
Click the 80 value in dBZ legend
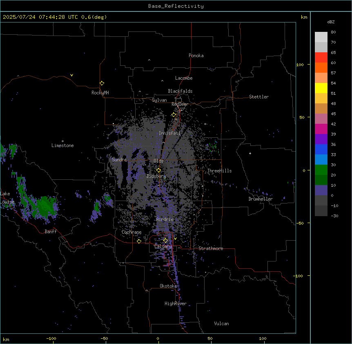tap(333, 32)
